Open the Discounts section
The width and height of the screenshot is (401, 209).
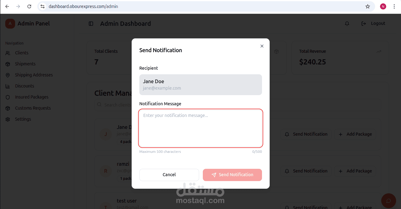pyautogui.click(x=25, y=86)
